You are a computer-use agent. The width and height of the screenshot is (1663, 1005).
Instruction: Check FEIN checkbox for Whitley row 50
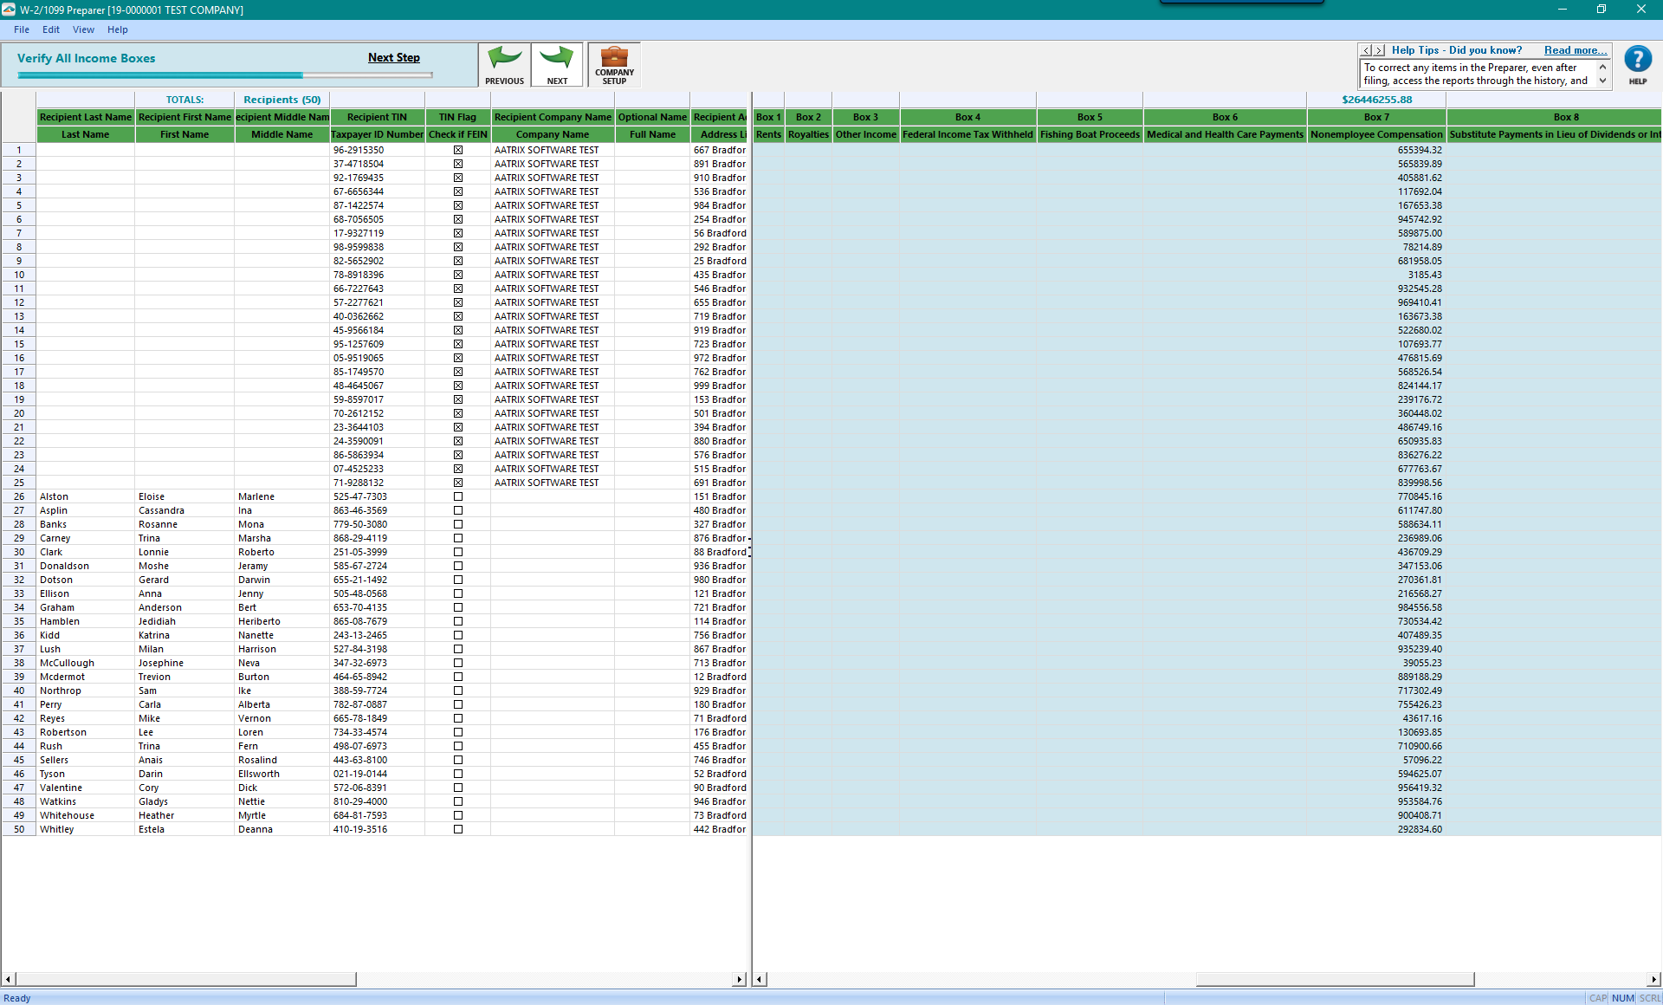(x=458, y=829)
